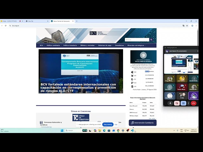Screen dimensions: 203x152
Task: Click Intervención Cambiaria button
Action: coord(142,123)
